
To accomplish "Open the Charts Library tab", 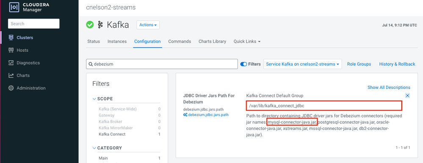I will click(212, 41).
